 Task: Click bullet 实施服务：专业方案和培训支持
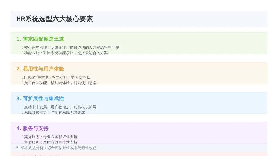[x=51, y=137]
